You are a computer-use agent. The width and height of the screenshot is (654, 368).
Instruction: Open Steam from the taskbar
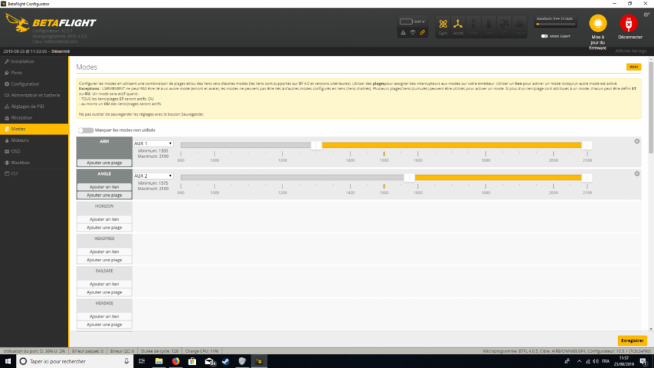point(226,361)
